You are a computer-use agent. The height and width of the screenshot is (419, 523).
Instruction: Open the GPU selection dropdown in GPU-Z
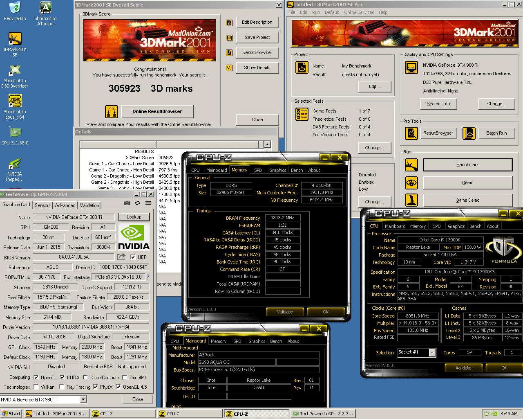coord(83,400)
